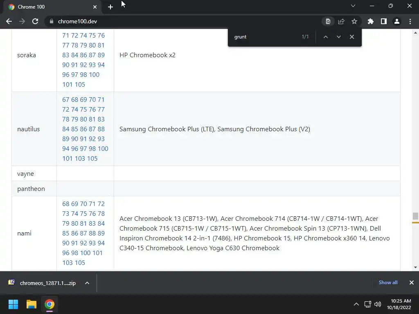Open network settings tray icon
This screenshot has width=419, height=314.
click(x=368, y=304)
